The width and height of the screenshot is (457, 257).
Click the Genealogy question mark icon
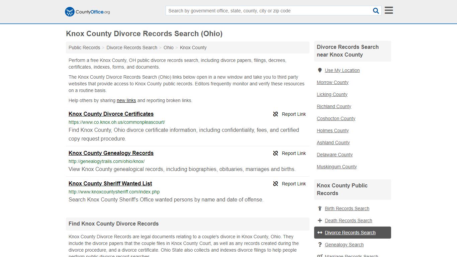(x=320, y=245)
